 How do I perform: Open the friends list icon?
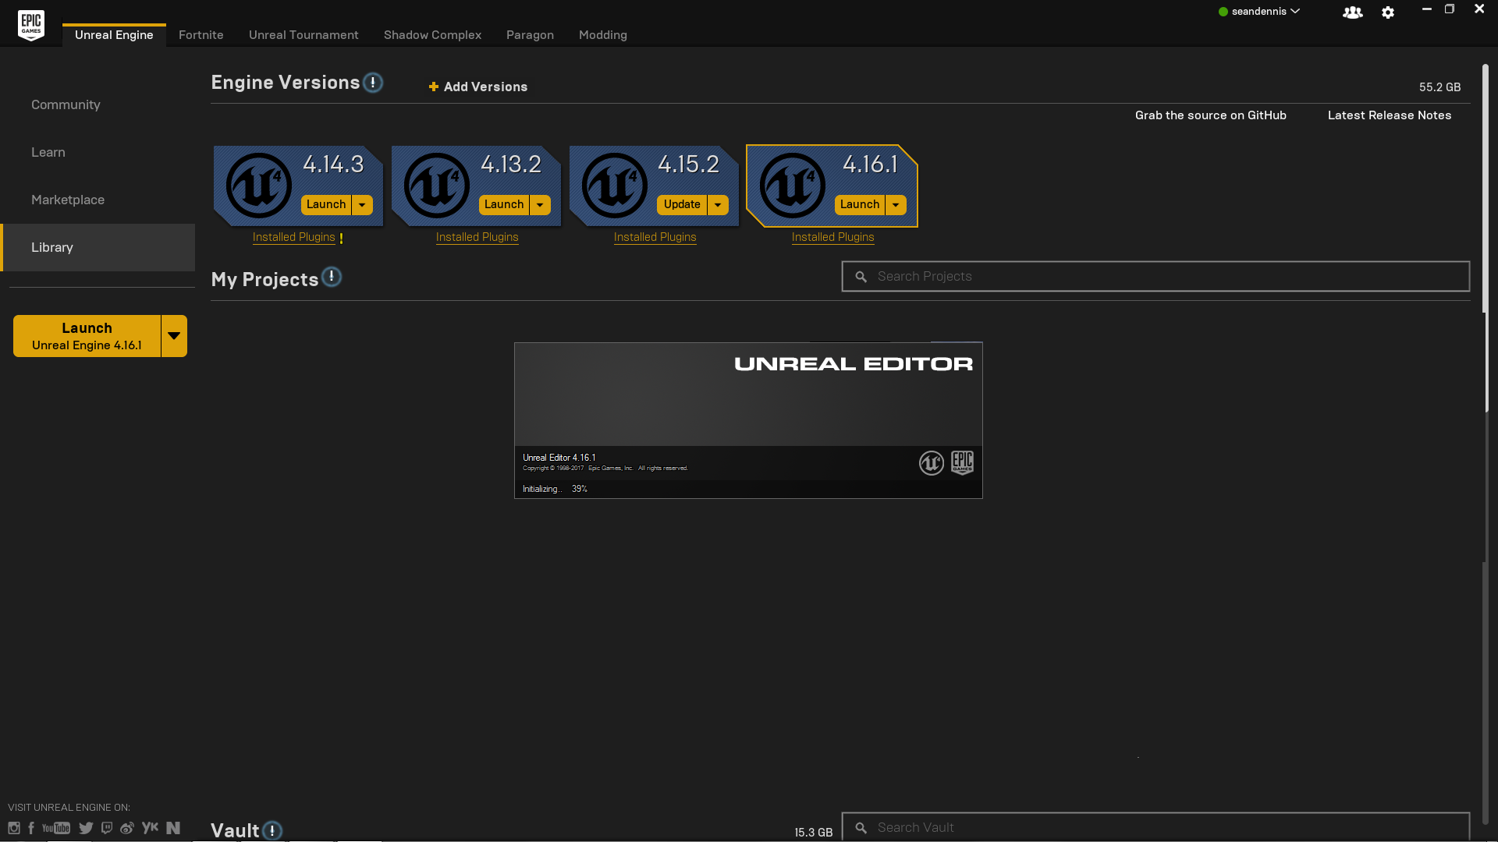click(x=1352, y=12)
